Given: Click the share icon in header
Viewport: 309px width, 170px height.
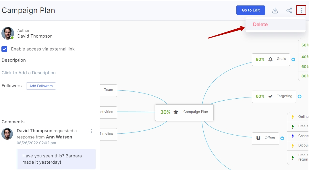Looking at the screenshot, I should click(289, 11).
